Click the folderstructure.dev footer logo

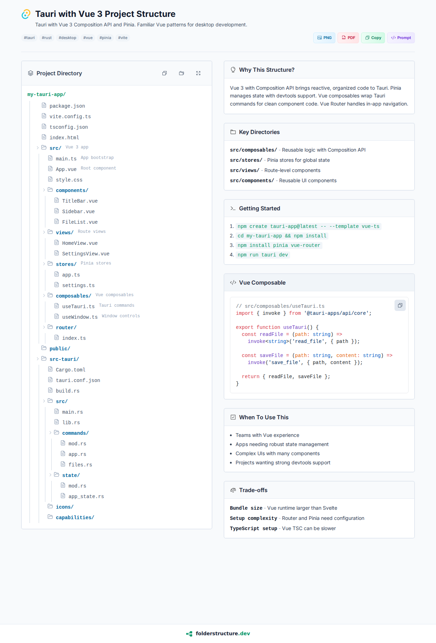pyautogui.click(x=190, y=634)
